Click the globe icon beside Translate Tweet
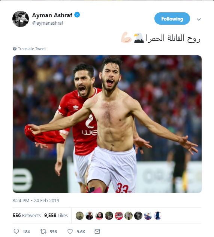The height and width of the screenshot is (237, 214). [15, 49]
